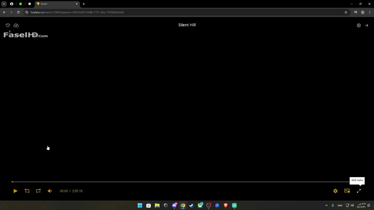Open the top-right white gear settings
374x210 pixels.
[359, 25]
